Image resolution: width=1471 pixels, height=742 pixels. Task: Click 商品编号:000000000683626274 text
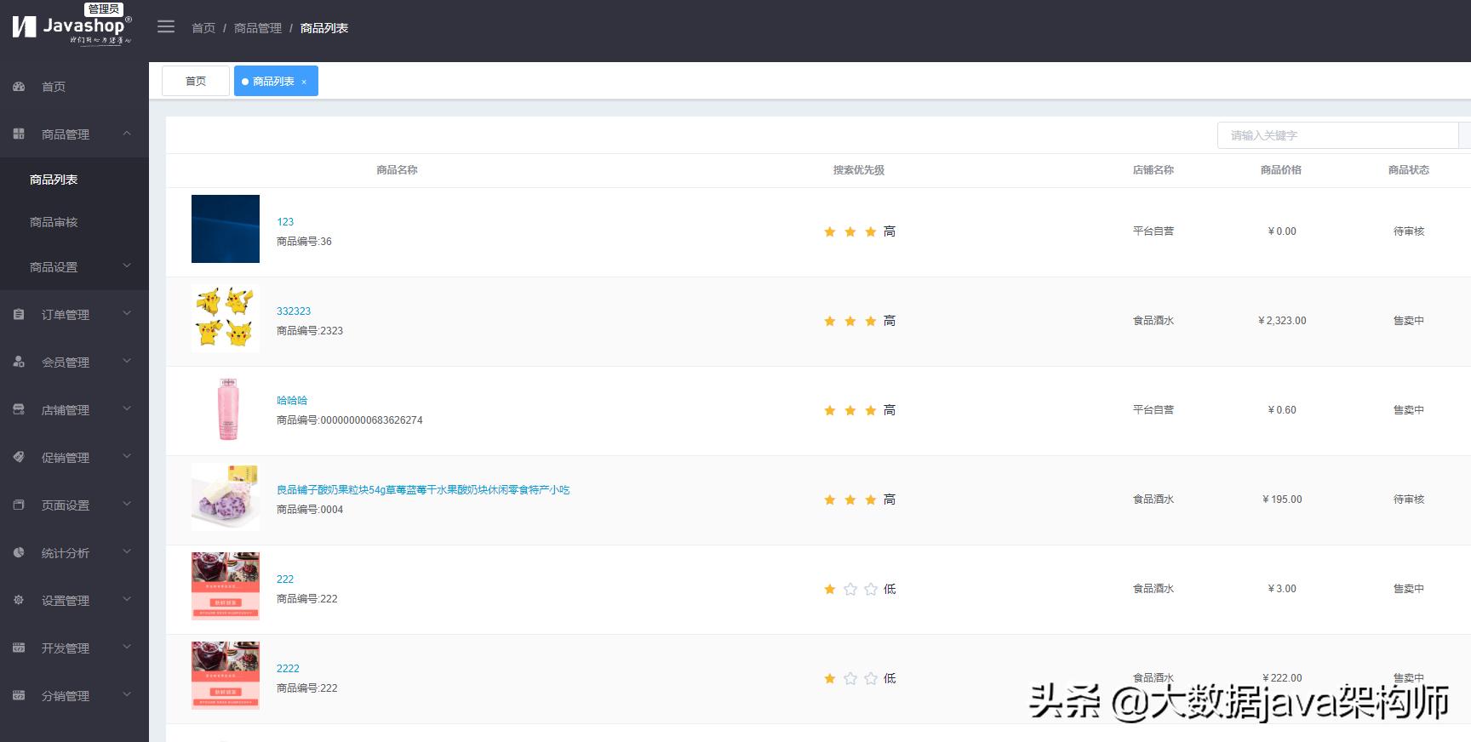point(350,420)
